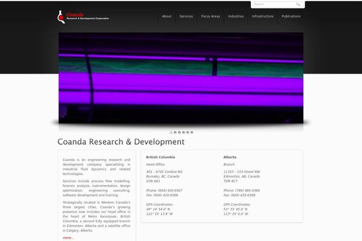Click the phone number (604) 420-0367

[170, 190]
